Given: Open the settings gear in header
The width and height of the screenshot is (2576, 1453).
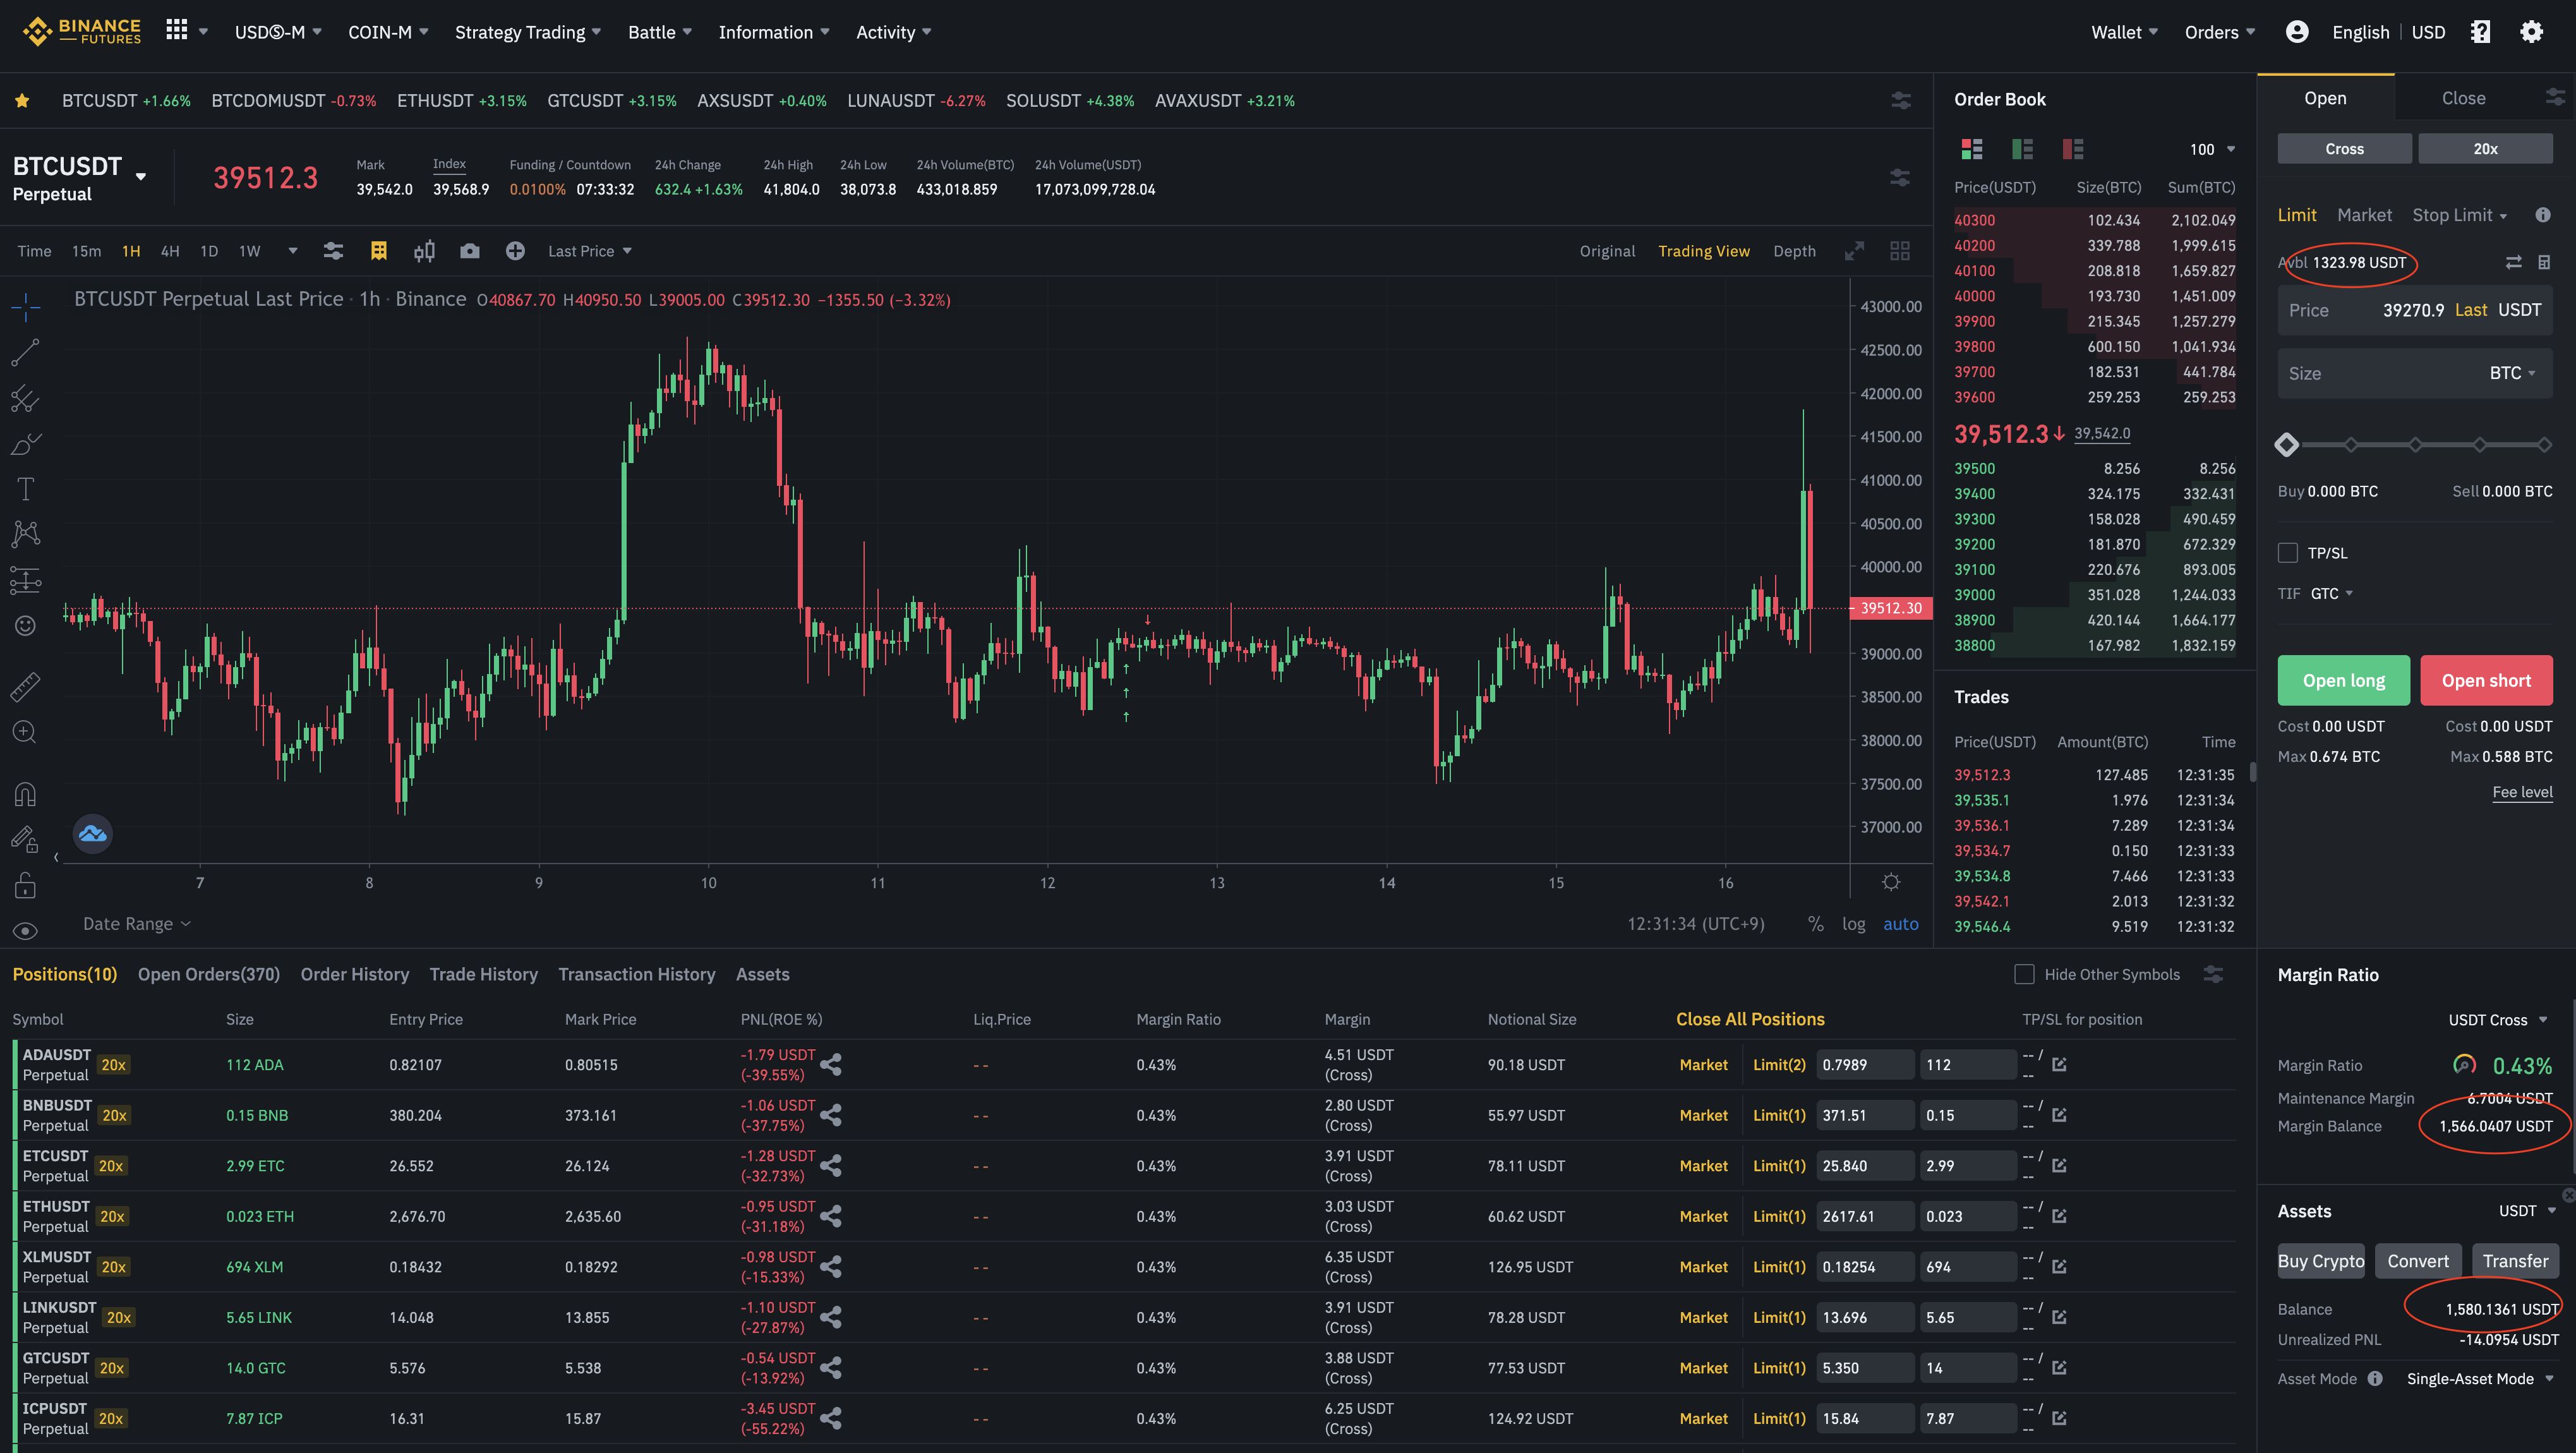Looking at the screenshot, I should tap(2531, 32).
